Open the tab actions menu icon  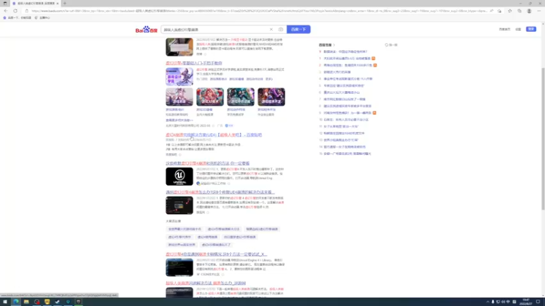coord(5,3)
